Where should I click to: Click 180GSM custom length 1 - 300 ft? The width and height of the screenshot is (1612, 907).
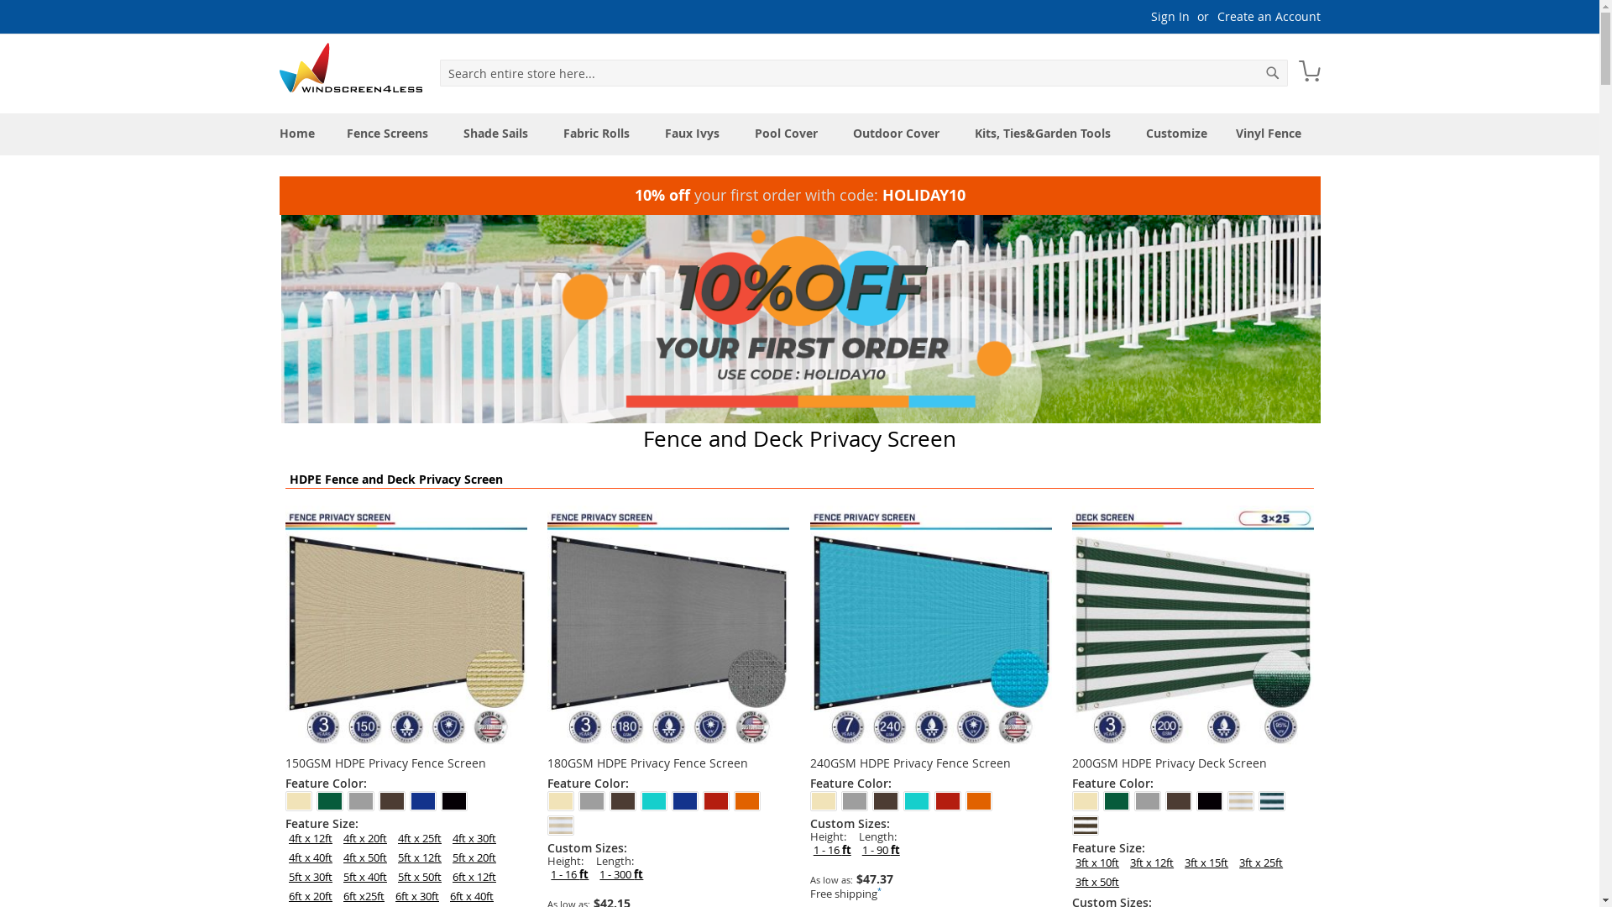[x=621, y=874]
